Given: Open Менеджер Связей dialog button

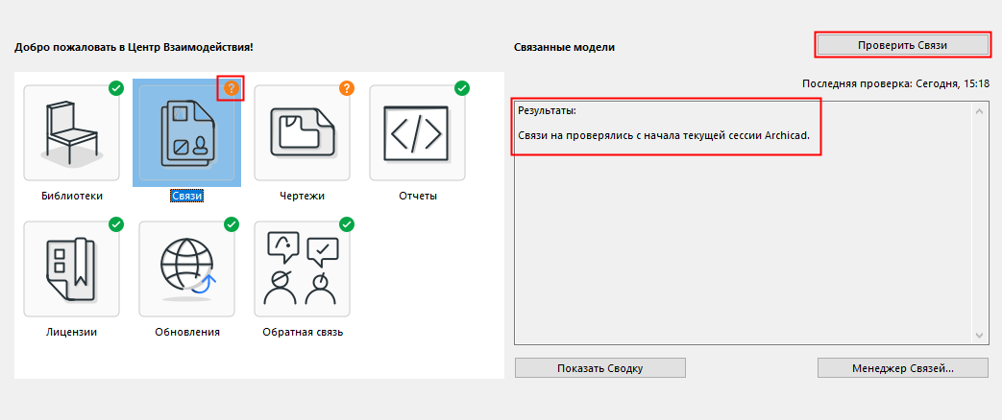Looking at the screenshot, I should click(x=902, y=368).
